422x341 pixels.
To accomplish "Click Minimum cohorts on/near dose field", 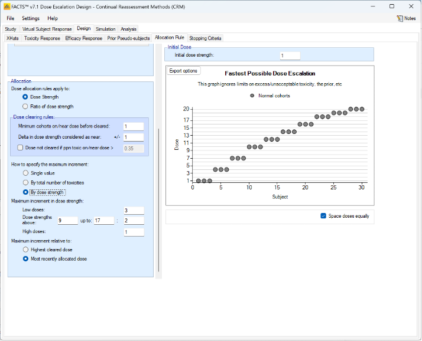I will 134,126.
